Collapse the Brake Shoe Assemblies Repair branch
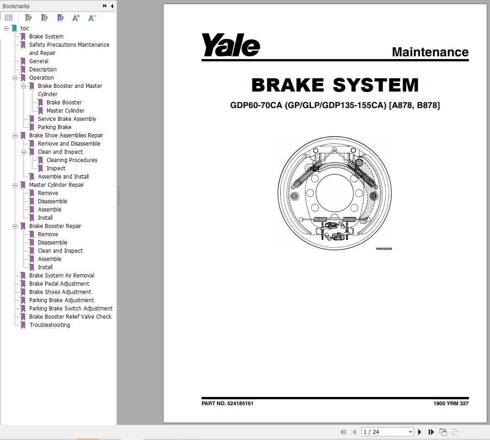490x440 pixels. 15,136
